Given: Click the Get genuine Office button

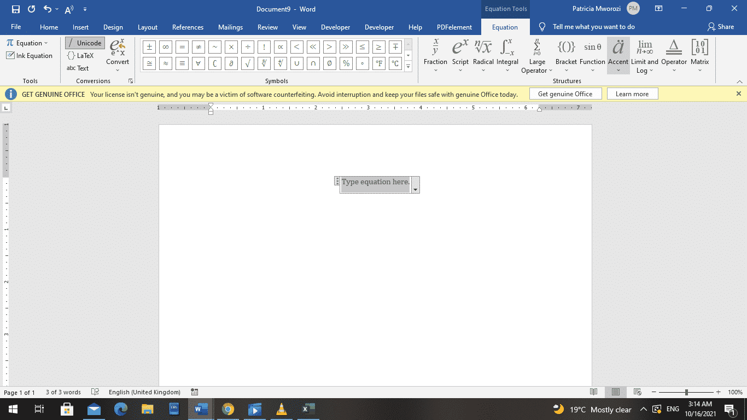Looking at the screenshot, I should (565, 94).
